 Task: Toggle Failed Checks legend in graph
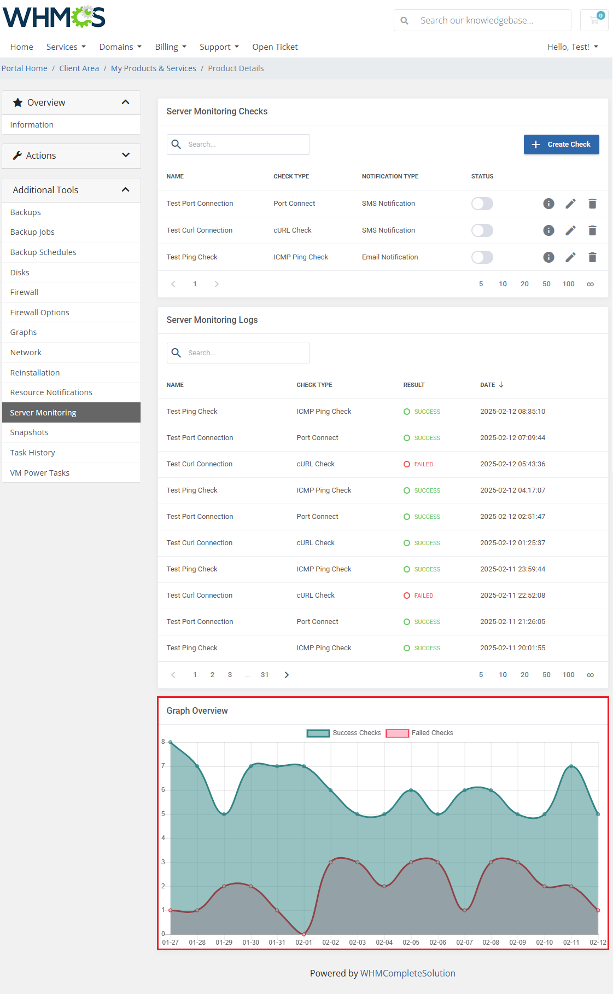point(419,733)
